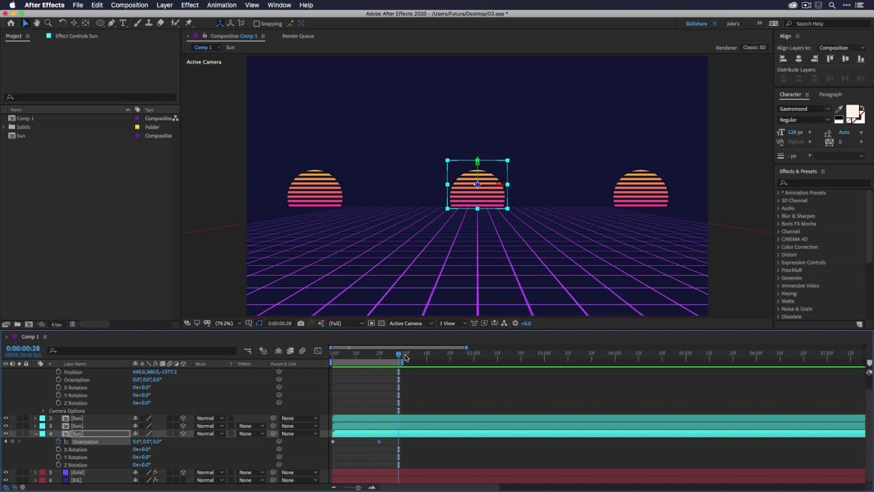Select the Horizontal Type tool

[x=123, y=23]
